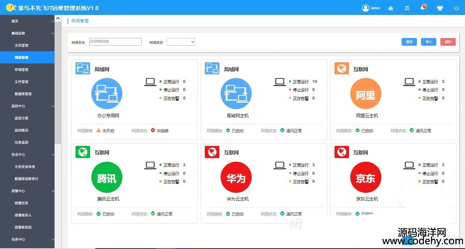Click the yellow bird logo in the header
The width and height of the screenshot is (465, 249).
(11, 8)
